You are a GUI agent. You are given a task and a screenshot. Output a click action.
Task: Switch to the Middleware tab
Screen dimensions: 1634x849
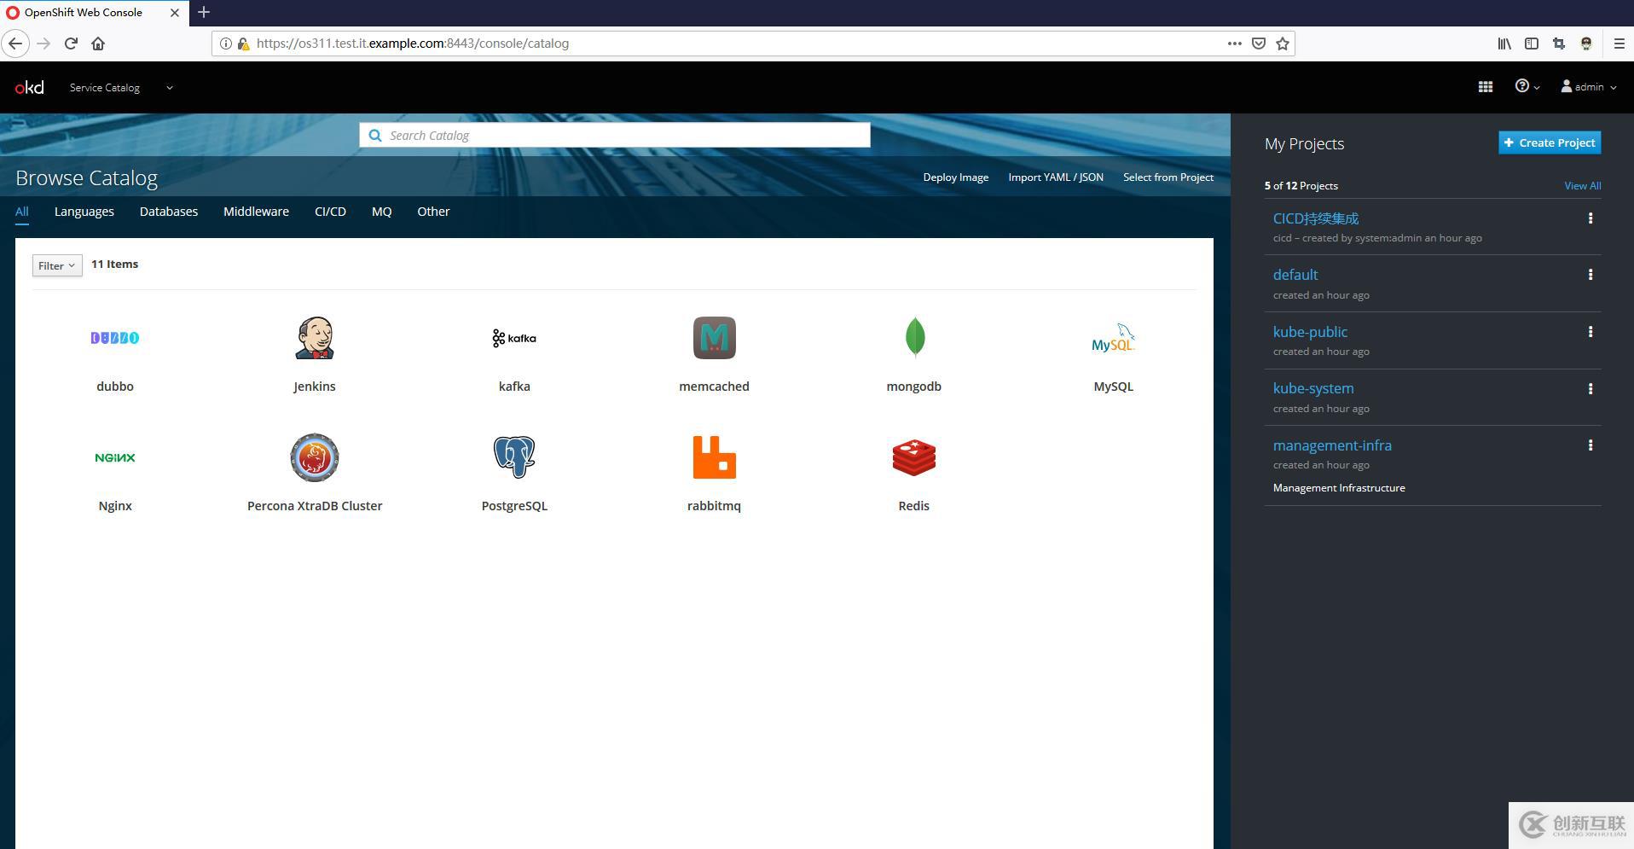(x=256, y=212)
